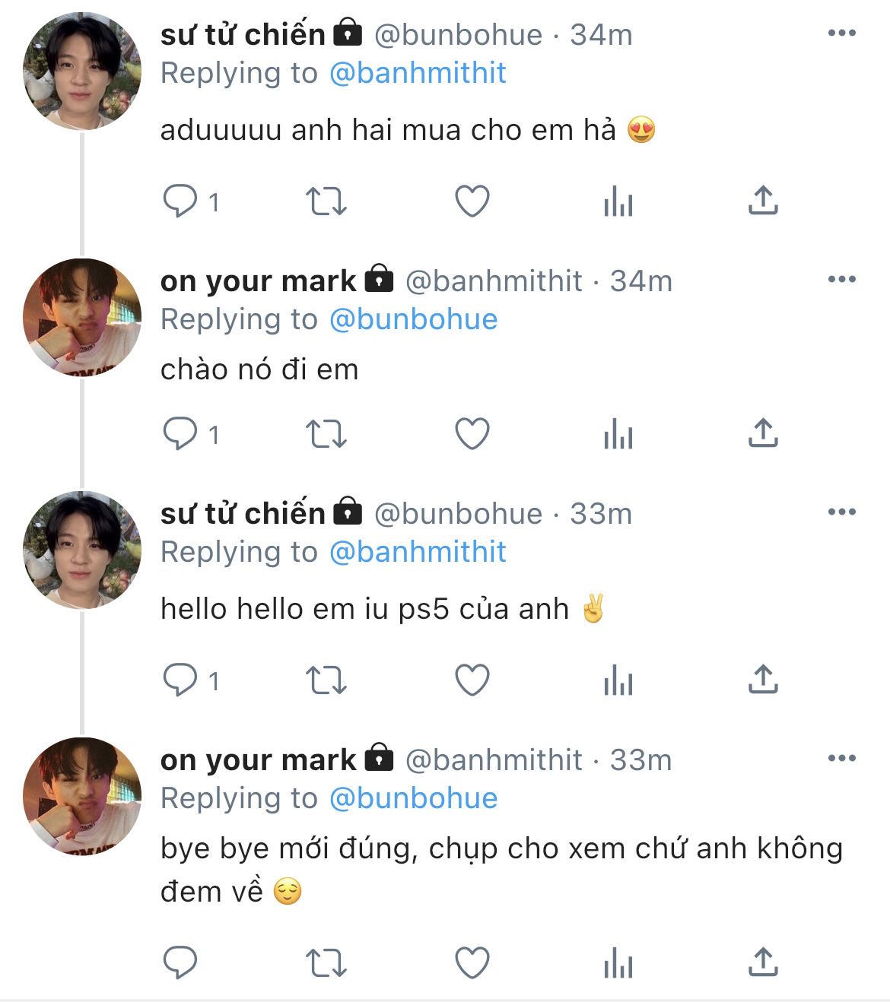
Task: Retweet the 'bye bye mới đúng' tweet
Action: (x=326, y=962)
